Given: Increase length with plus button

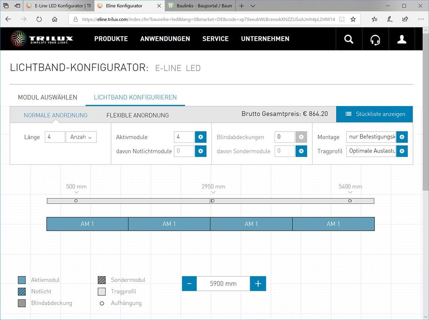Looking at the screenshot, I should [x=258, y=284].
